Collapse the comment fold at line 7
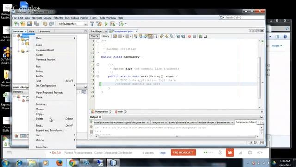The width and height of the screenshot is (296, 167). pos(98,41)
